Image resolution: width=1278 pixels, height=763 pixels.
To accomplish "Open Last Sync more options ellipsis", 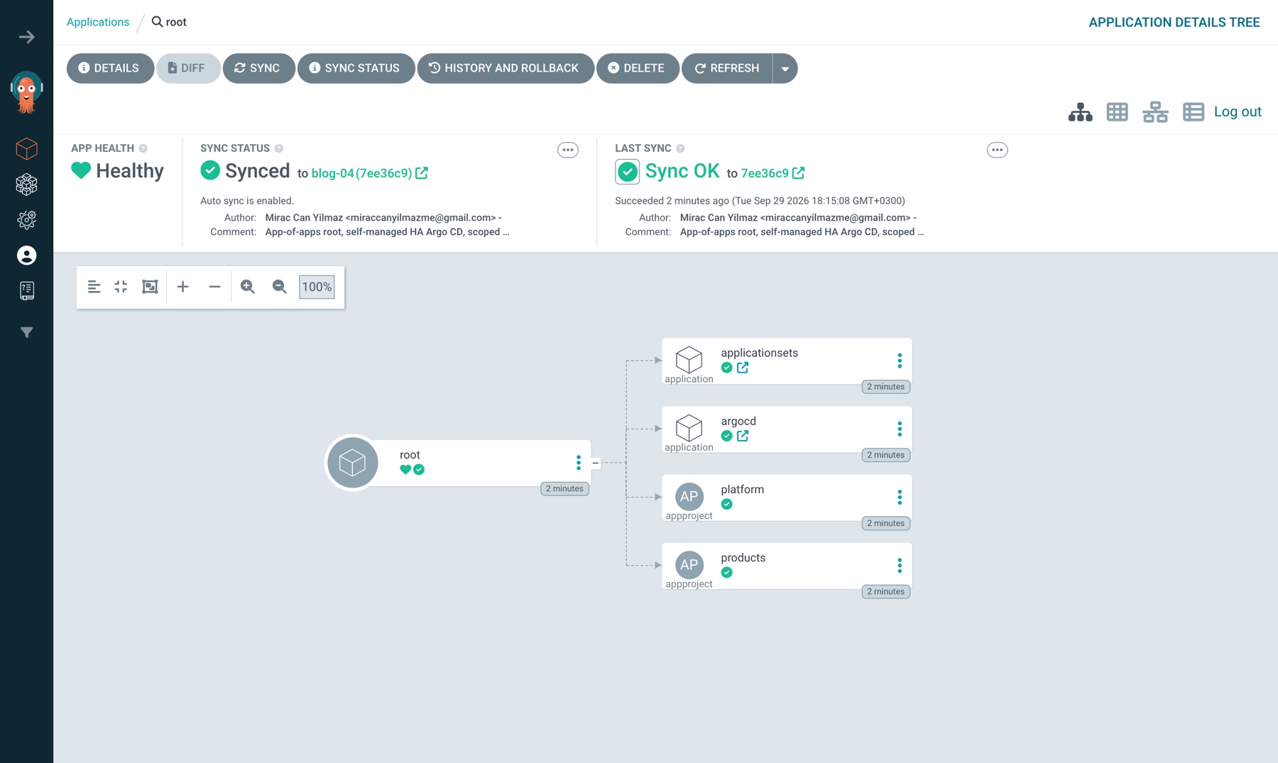I will [x=997, y=150].
